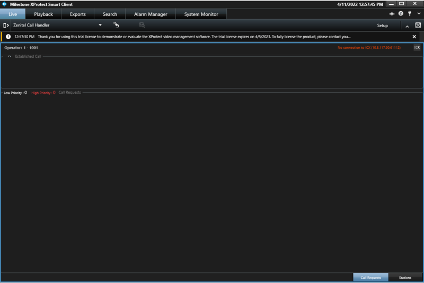Image resolution: width=424 pixels, height=283 pixels.
Task: Open the Help question mark icon
Action: point(401,14)
